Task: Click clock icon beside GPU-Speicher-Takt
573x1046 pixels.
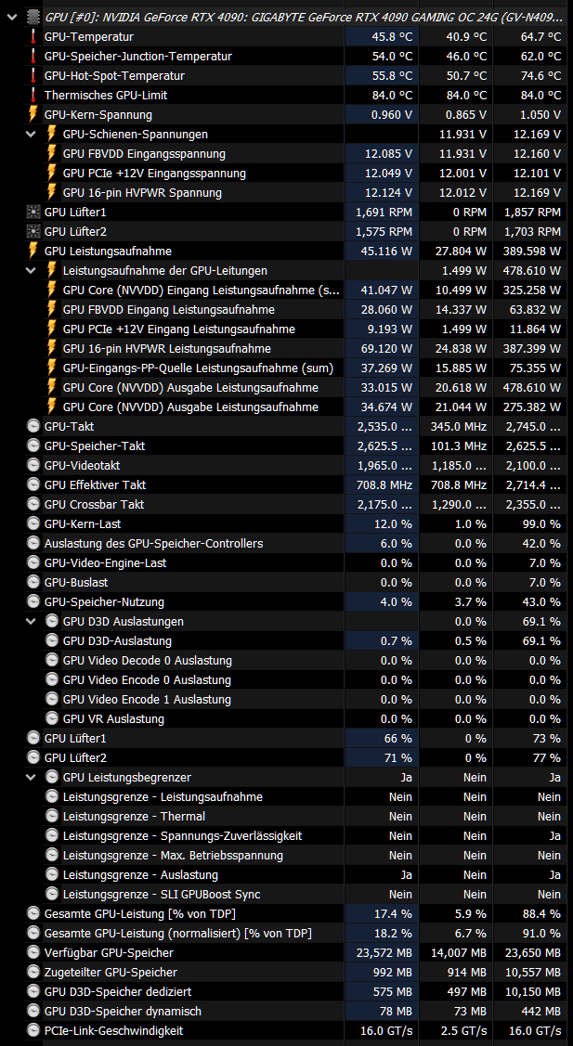Action: pyautogui.click(x=33, y=446)
